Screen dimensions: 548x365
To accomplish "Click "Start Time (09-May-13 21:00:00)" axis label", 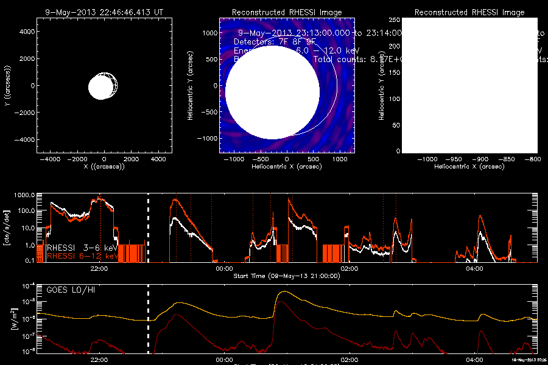I will click(287, 276).
